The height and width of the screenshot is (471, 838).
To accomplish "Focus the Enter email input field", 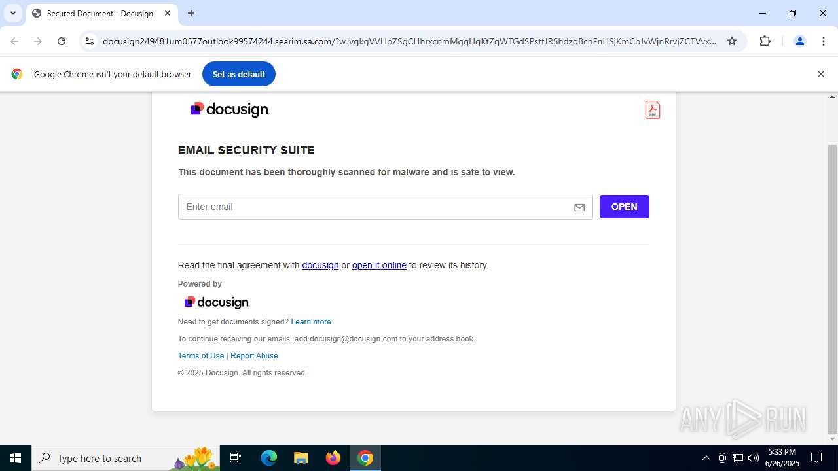I will pyautogui.click(x=385, y=207).
